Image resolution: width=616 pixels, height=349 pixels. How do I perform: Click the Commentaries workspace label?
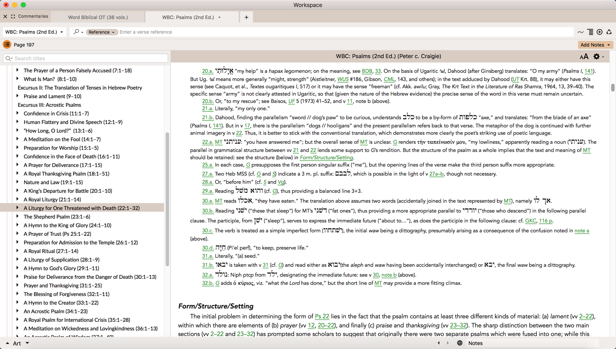[33, 16]
